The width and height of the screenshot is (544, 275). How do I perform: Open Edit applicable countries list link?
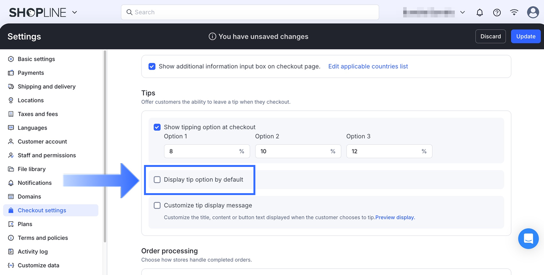point(368,67)
